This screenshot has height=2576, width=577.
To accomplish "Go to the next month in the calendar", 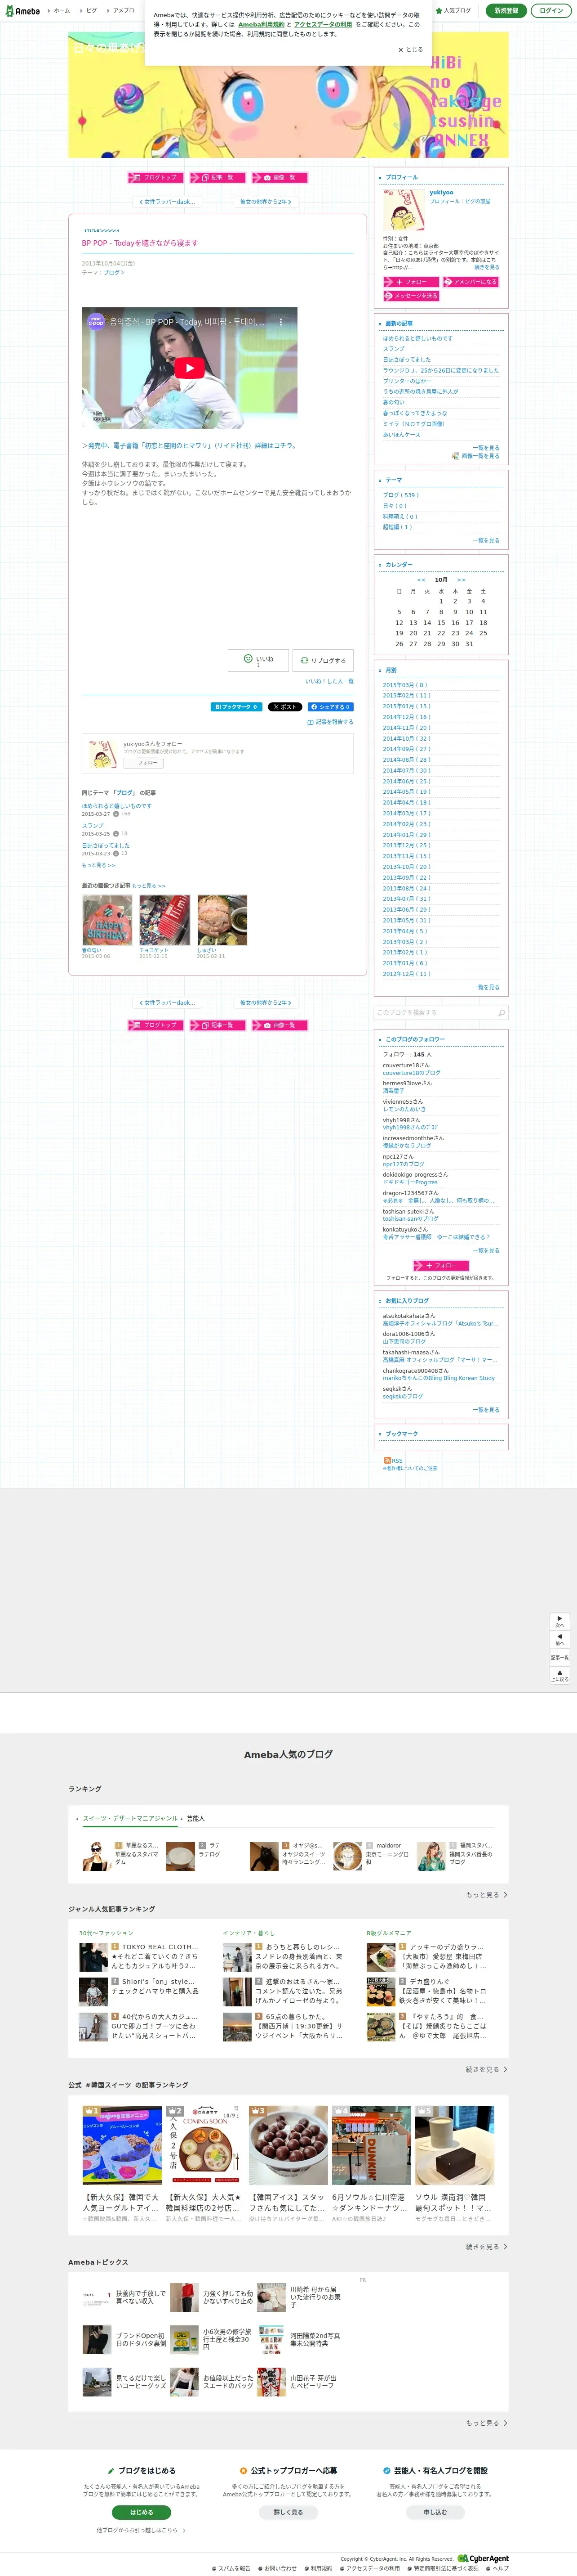I will (x=461, y=580).
